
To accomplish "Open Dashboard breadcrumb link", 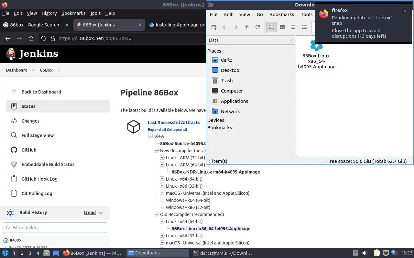I will click(x=16, y=70).
